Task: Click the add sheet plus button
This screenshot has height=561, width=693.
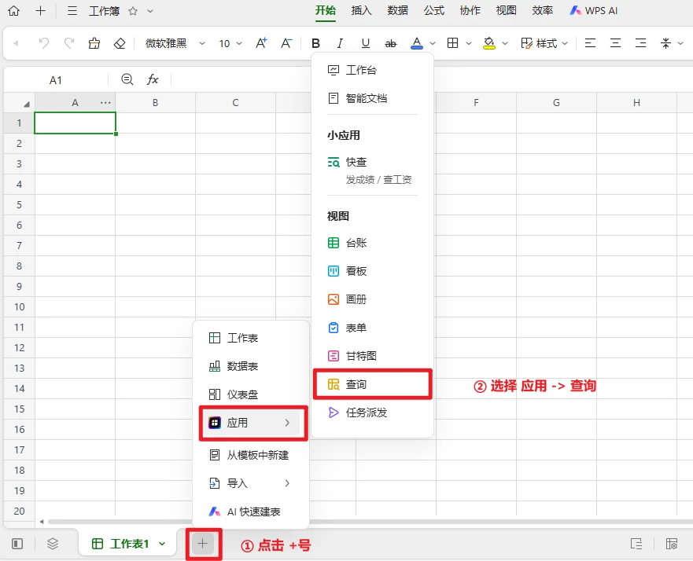Action: (x=203, y=543)
